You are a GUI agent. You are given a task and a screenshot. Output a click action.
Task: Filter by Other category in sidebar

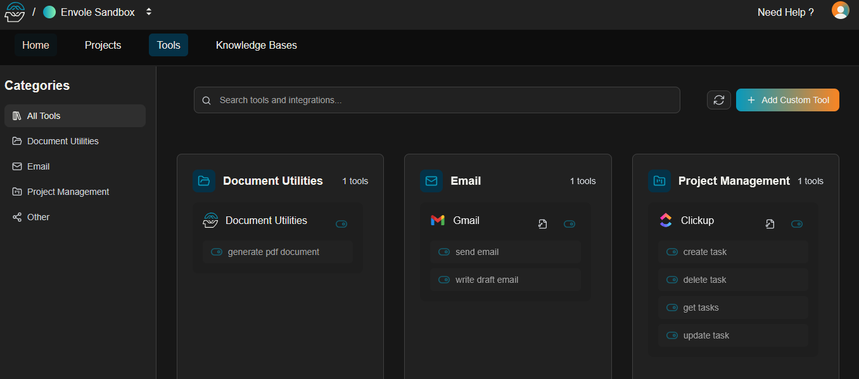[x=75, y=217]
